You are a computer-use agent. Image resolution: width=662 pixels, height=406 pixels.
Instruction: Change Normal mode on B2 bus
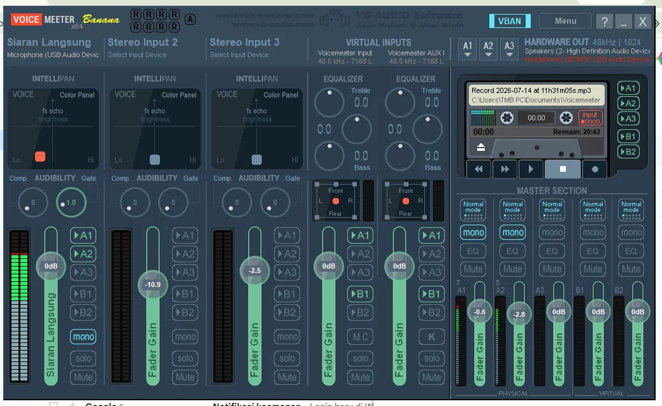631,210
